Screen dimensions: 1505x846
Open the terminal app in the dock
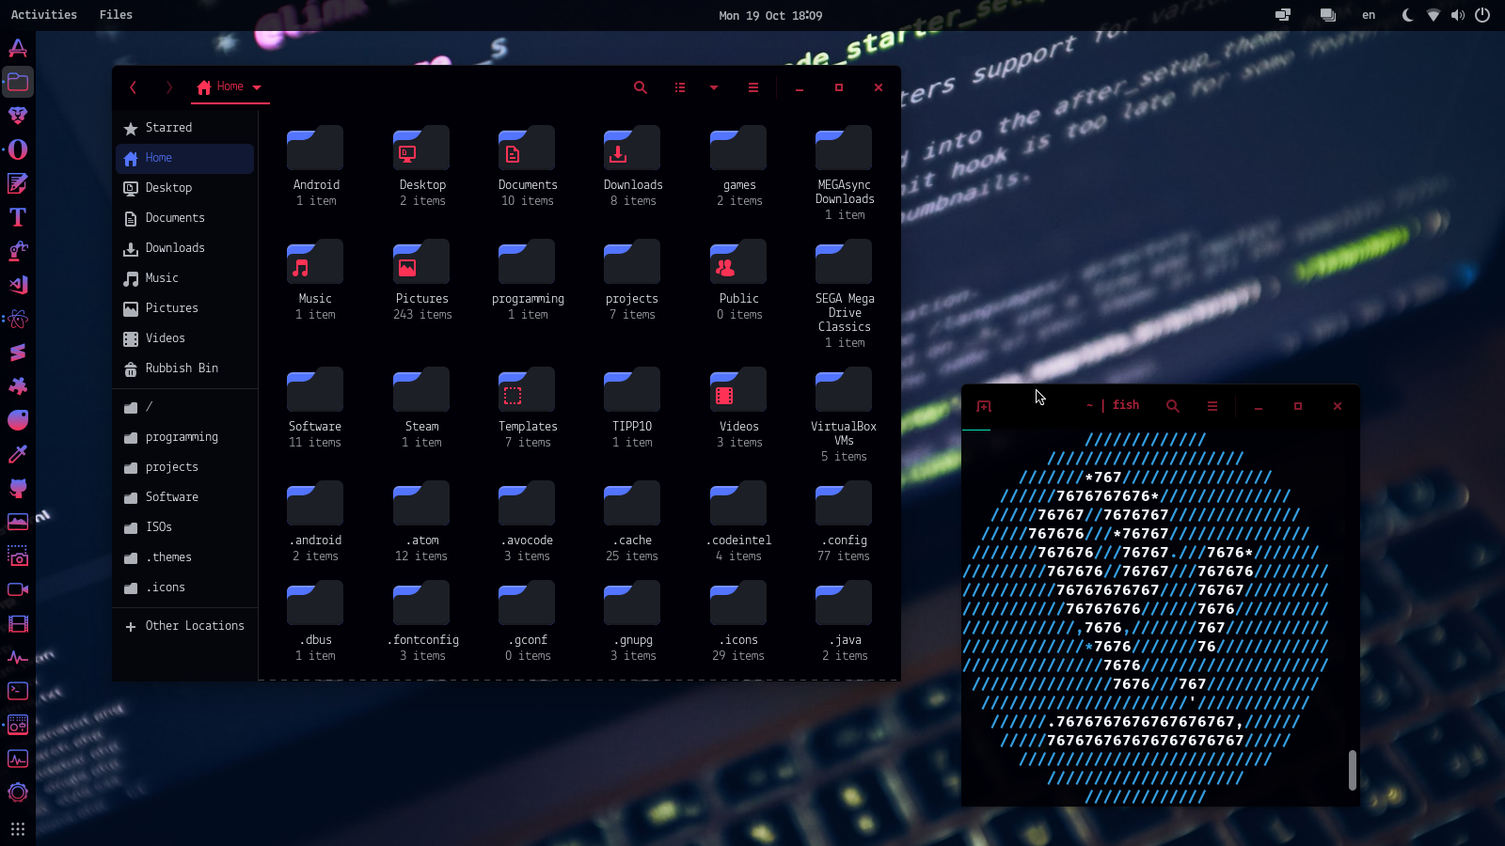18,691
